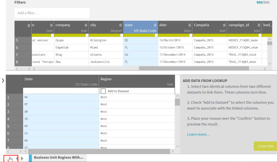Open the "Learn more..." link
Screen dimensions: 277x162
click(x=198, y=134)
